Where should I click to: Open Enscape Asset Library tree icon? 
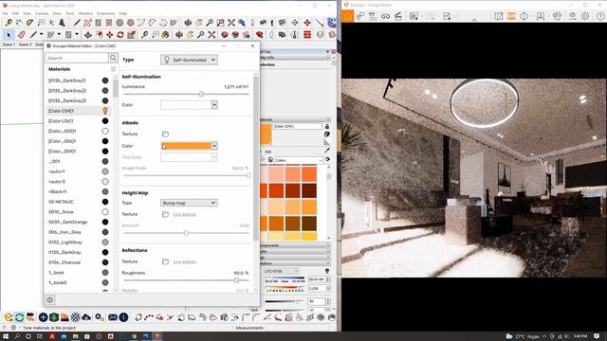(54, 317)
